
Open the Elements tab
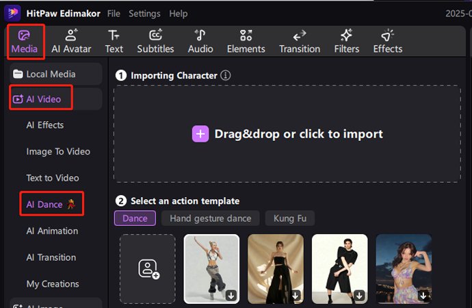[x=246, y=42]
